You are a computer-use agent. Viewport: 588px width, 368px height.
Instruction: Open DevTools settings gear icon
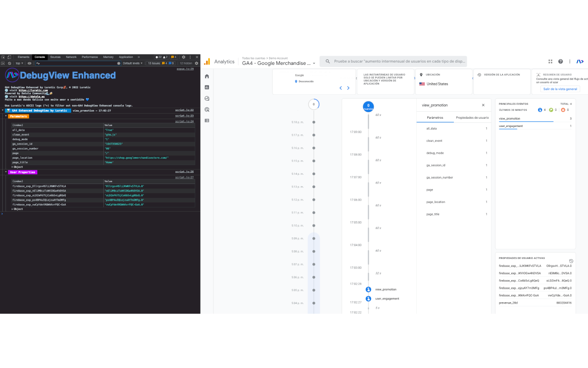click(184, 57)
